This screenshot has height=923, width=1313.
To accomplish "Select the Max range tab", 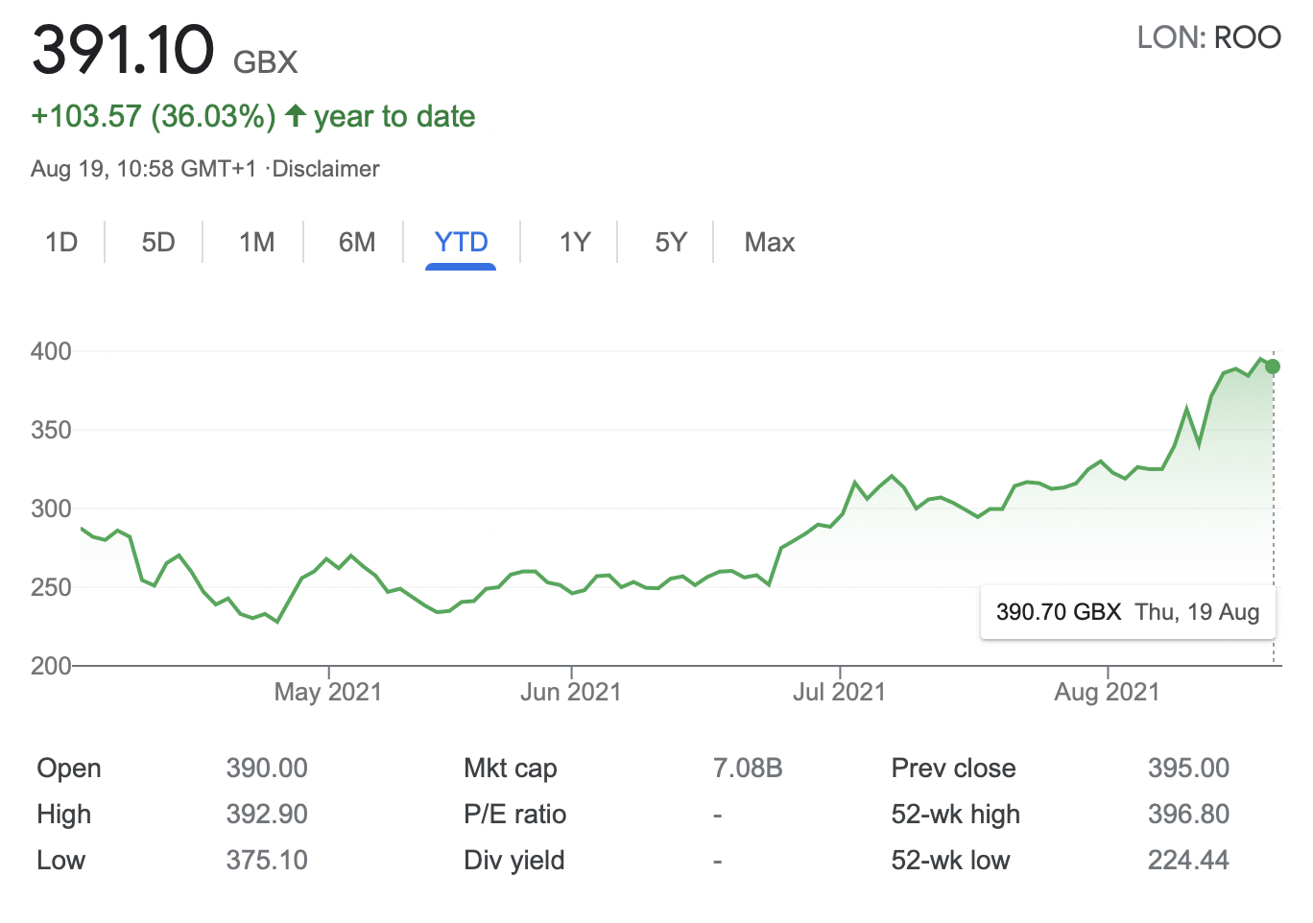I will pos(769,242).
